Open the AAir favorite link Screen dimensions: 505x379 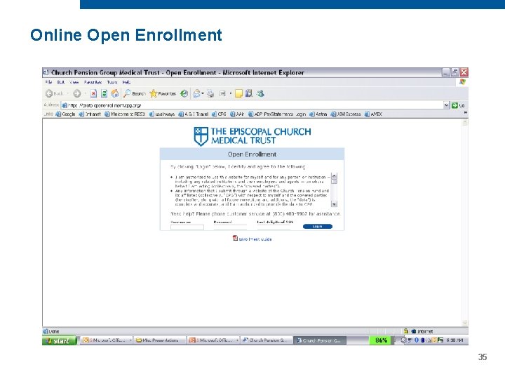coord(237,114)
